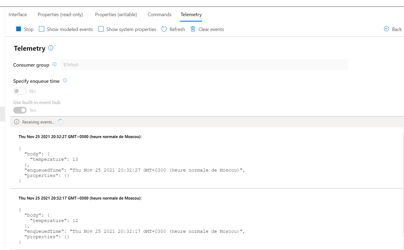Toggle the Specify enqueue time switch
The image size is (404, 250).
tap(20, 91)
